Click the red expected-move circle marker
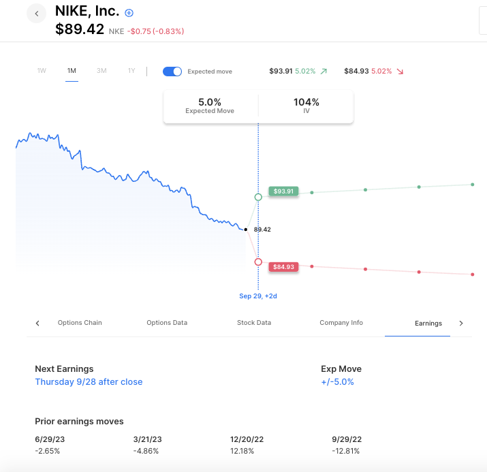This screenshot has width=487, height=472. pyautogui.click(x=258, y=262)
